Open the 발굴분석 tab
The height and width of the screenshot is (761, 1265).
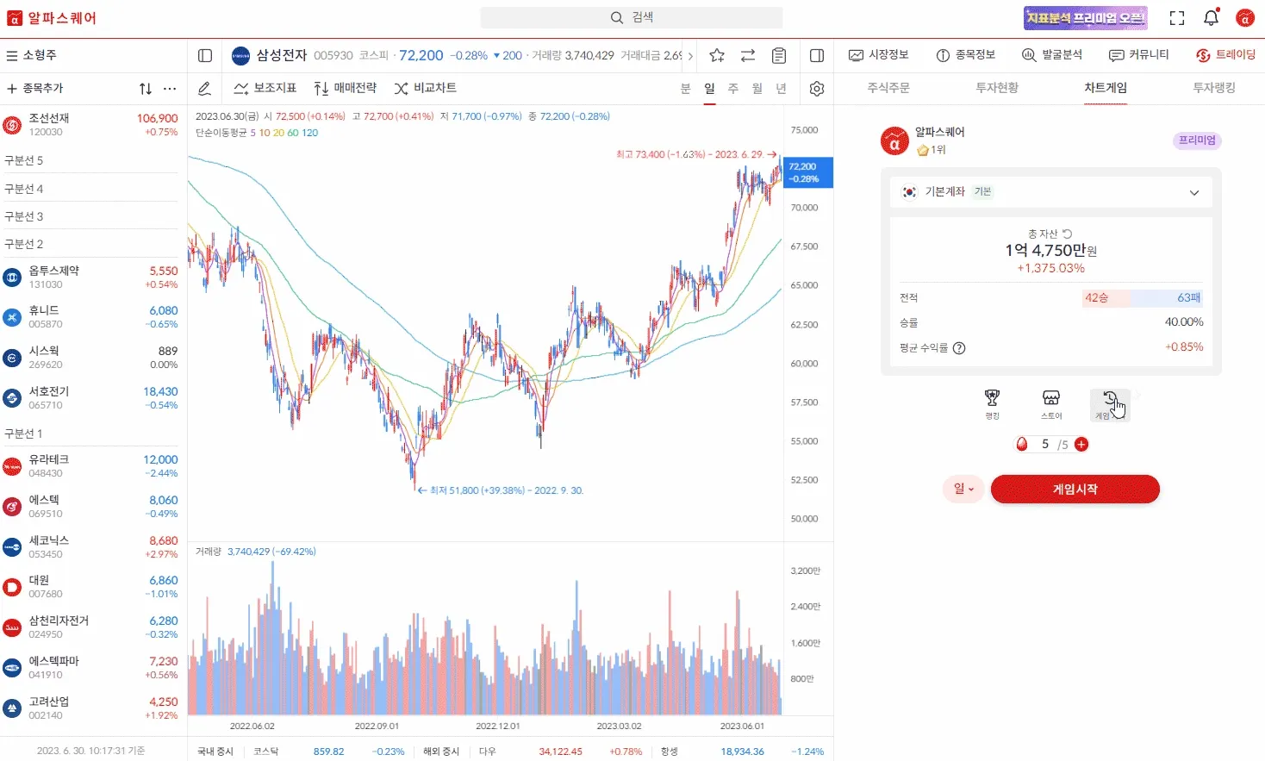tap(1052, 55)
